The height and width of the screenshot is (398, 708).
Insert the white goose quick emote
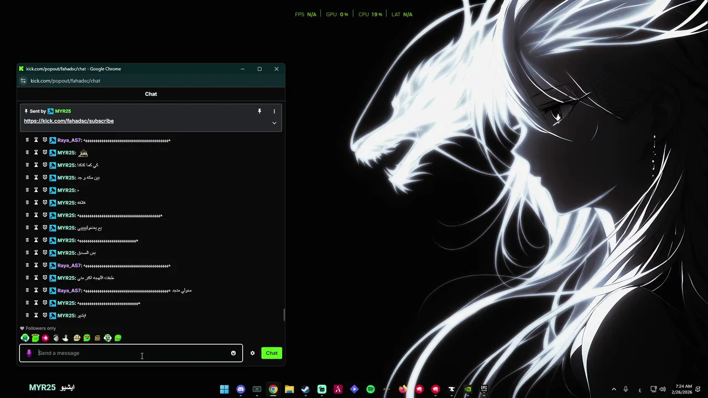point(66,338)
